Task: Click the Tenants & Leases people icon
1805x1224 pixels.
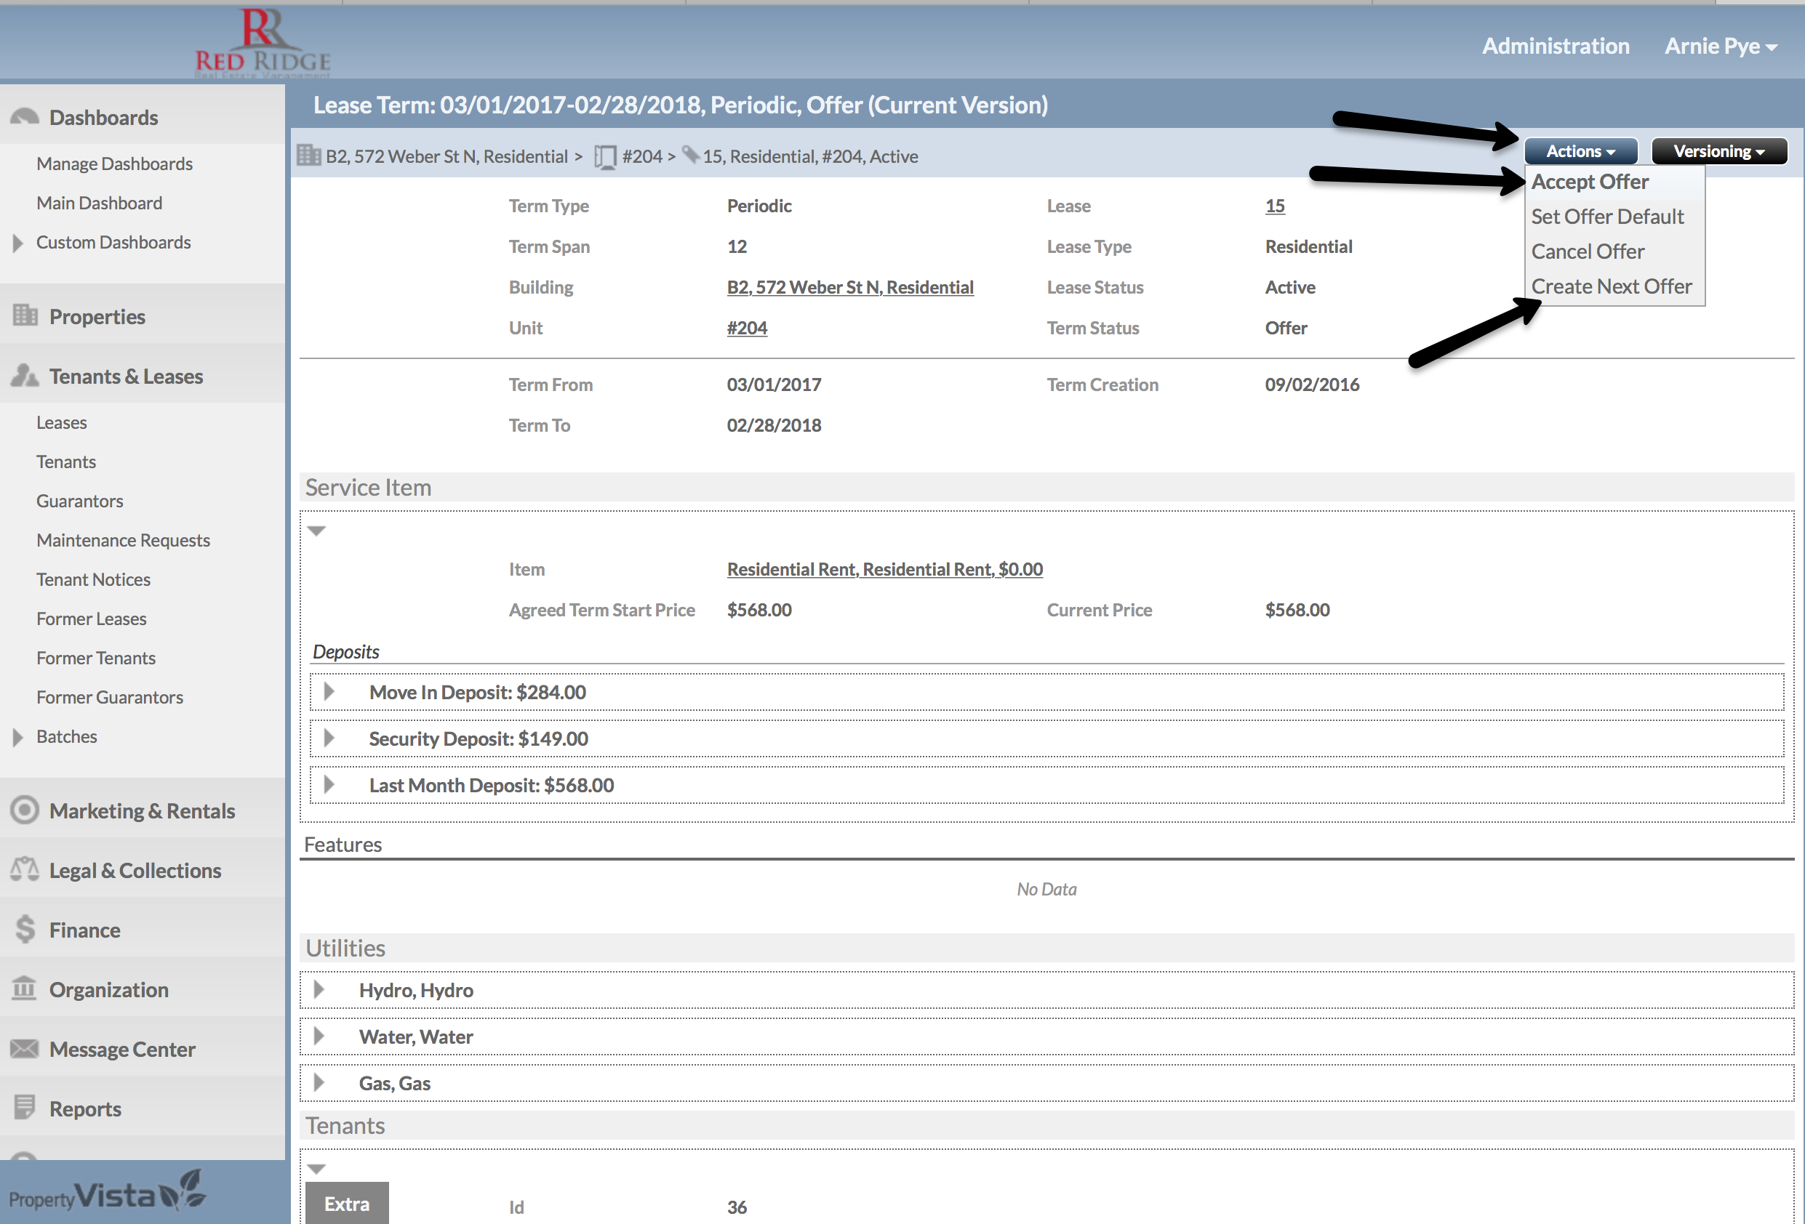Action: coord(25,376)
